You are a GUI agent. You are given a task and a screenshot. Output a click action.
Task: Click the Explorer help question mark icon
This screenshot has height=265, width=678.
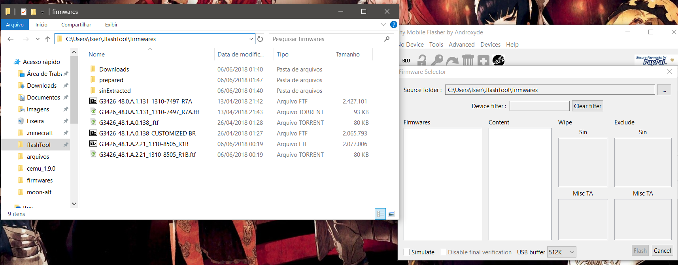(x=393, y=24)
